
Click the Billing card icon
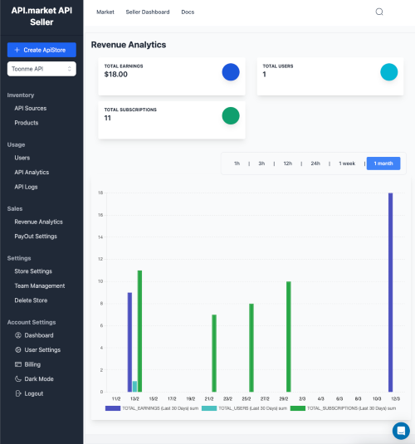[18, 364]
